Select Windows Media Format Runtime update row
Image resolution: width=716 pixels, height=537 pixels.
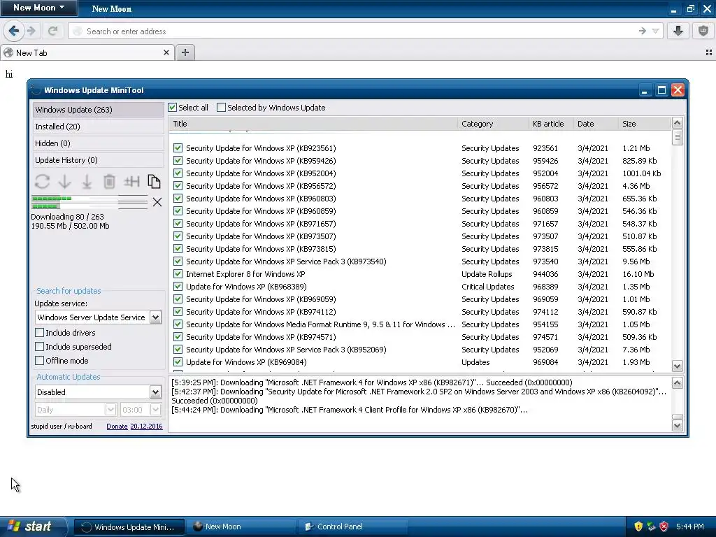pyautogui.click(x=320, y=324)
